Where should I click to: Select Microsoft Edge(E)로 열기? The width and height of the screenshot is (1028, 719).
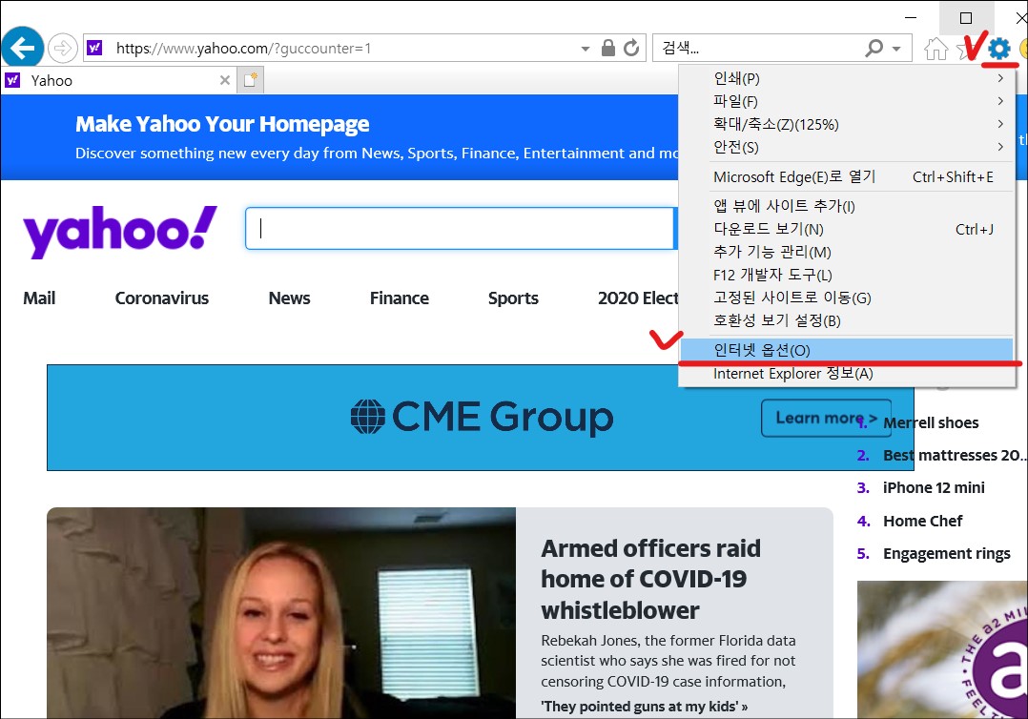pos(847,177)
